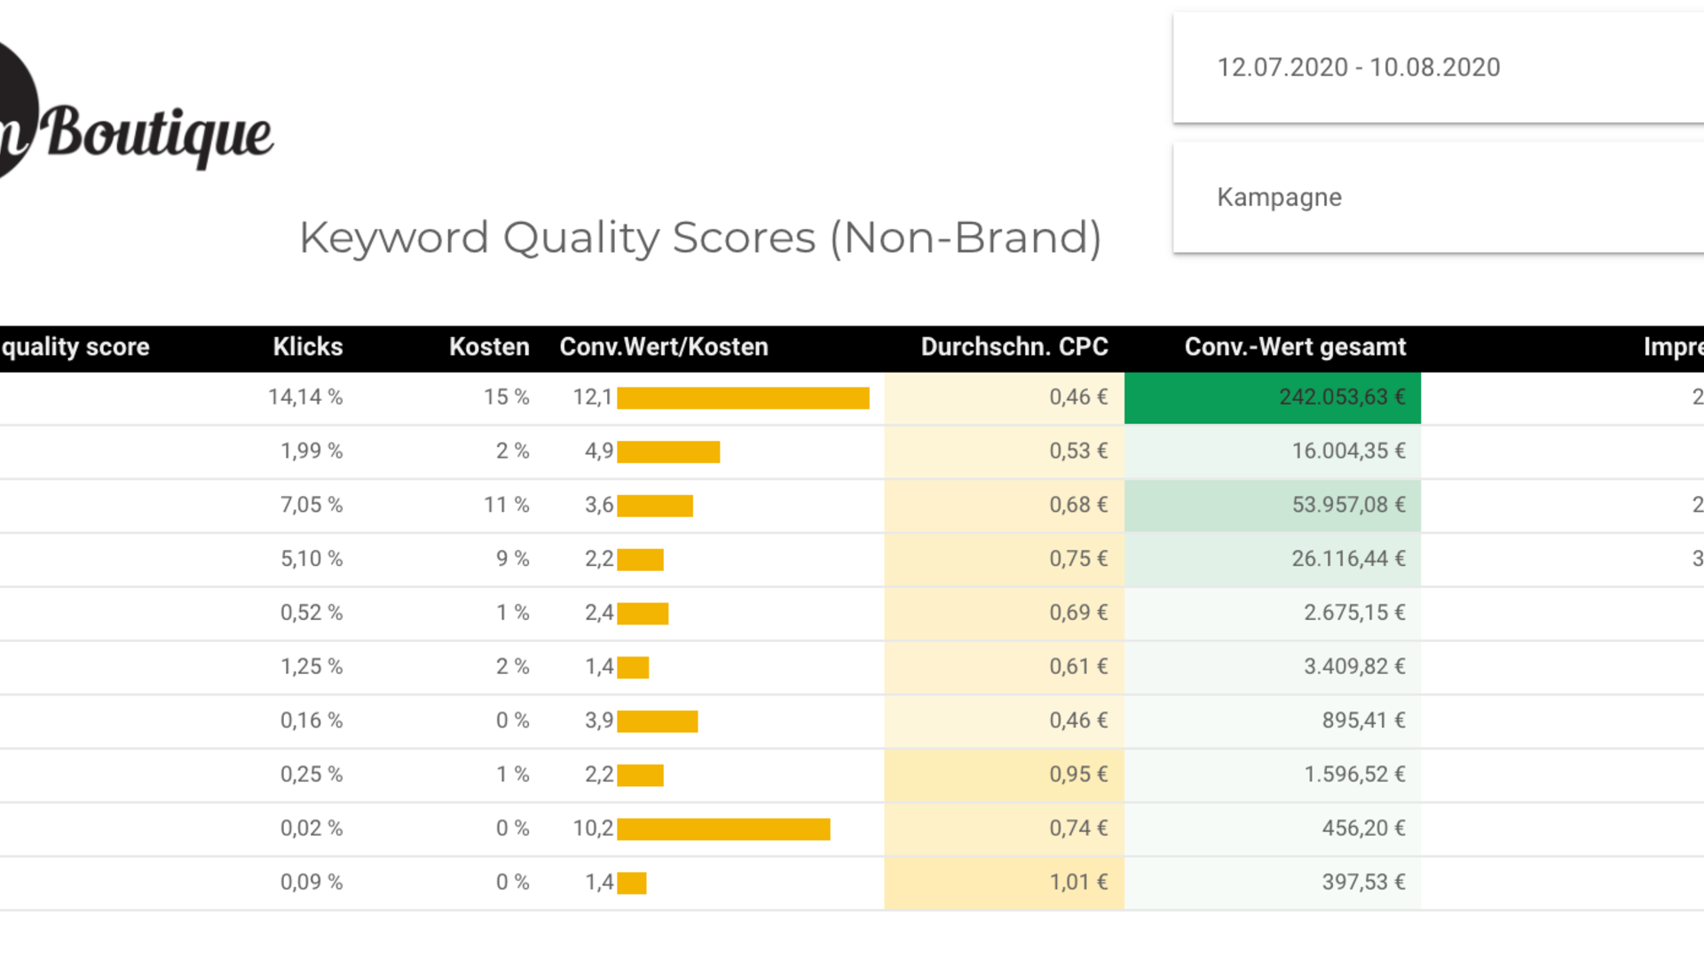Screen dimensions: 1704x958
Task: Click the 895,41 € conversion value cell
Action: pyautogui.click(x=1273, y=721)
